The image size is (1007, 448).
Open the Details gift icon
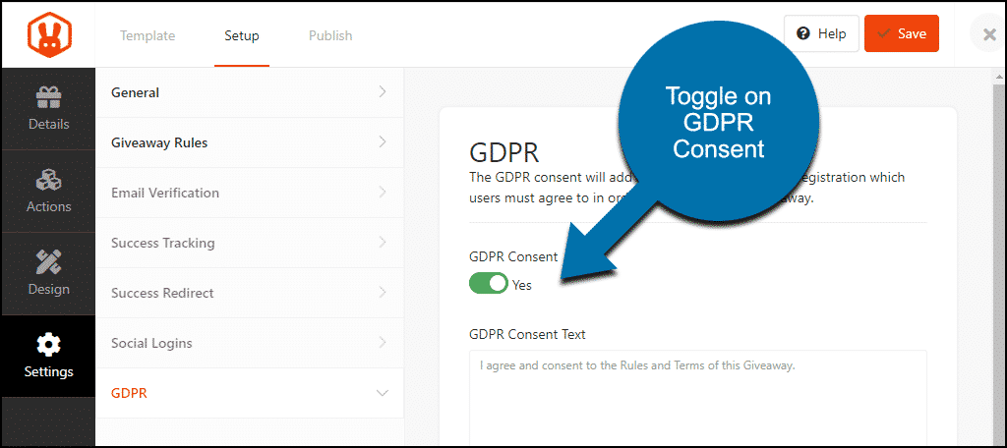[49, 97]
